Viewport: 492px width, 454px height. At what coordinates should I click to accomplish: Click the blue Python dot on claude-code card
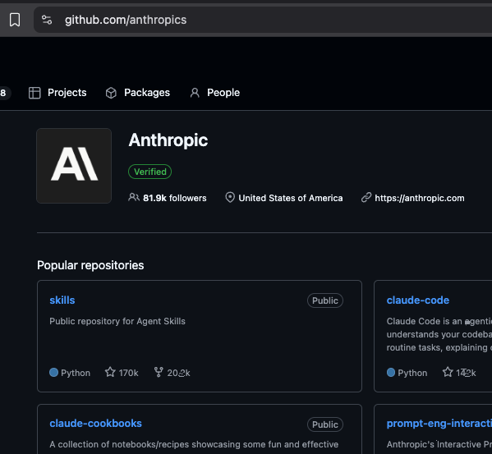[x=391, y=372]
